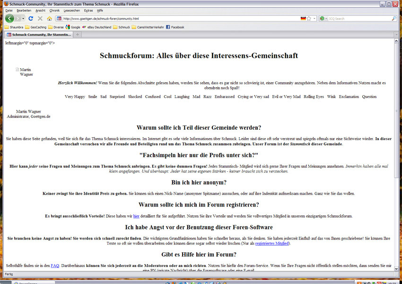Open the search engine selector dropdown

(x=323, y=18)
